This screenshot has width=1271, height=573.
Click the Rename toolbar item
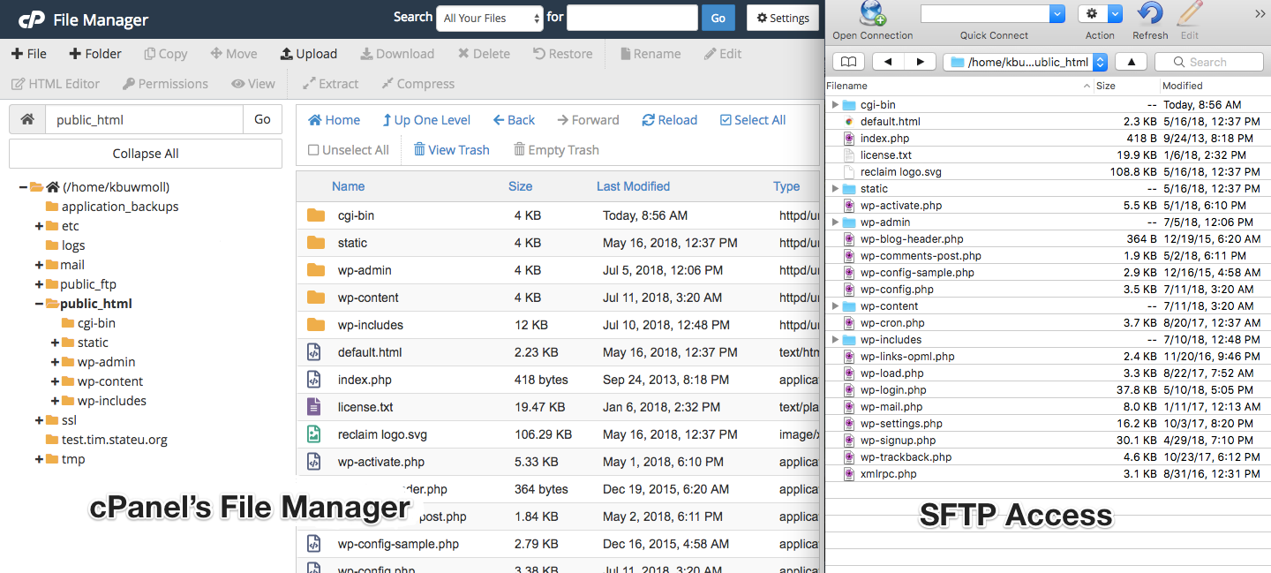pyautogui.click(x=651, y=54)
